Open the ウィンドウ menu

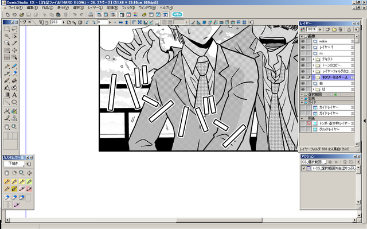[x=147, y=7]
